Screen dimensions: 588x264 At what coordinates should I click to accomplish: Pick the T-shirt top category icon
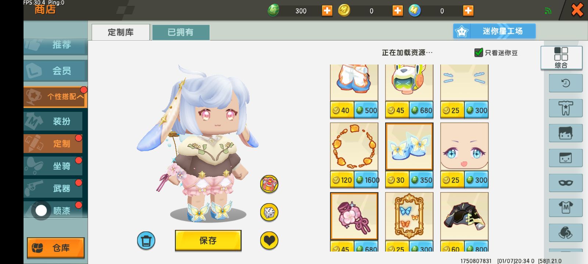click(566, 208)
